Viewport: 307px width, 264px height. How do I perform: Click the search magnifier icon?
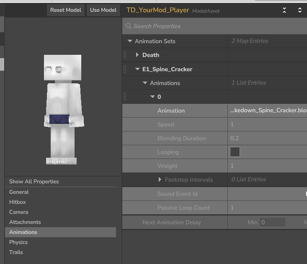pyautogui.click(x=128, y=26)
